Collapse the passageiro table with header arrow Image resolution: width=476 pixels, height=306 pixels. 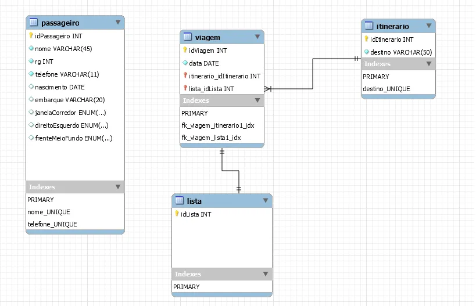(118, 23)
